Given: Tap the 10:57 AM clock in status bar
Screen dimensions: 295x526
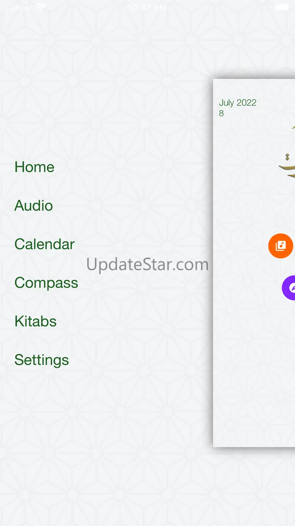Looking at the screenshot, I should point(147,8).
